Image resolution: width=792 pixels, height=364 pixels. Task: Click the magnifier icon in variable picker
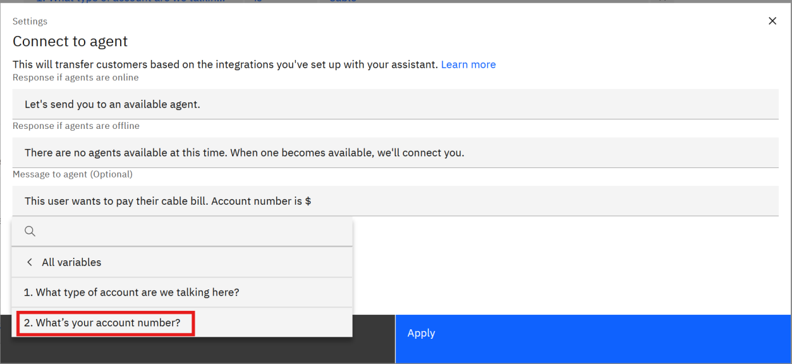[x=30, y=231]
